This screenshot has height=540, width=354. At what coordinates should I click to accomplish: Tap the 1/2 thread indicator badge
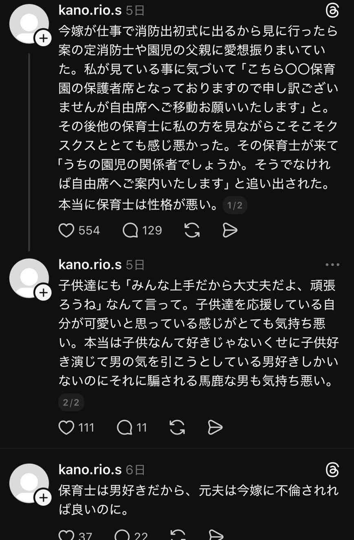[x=235, y=205]
